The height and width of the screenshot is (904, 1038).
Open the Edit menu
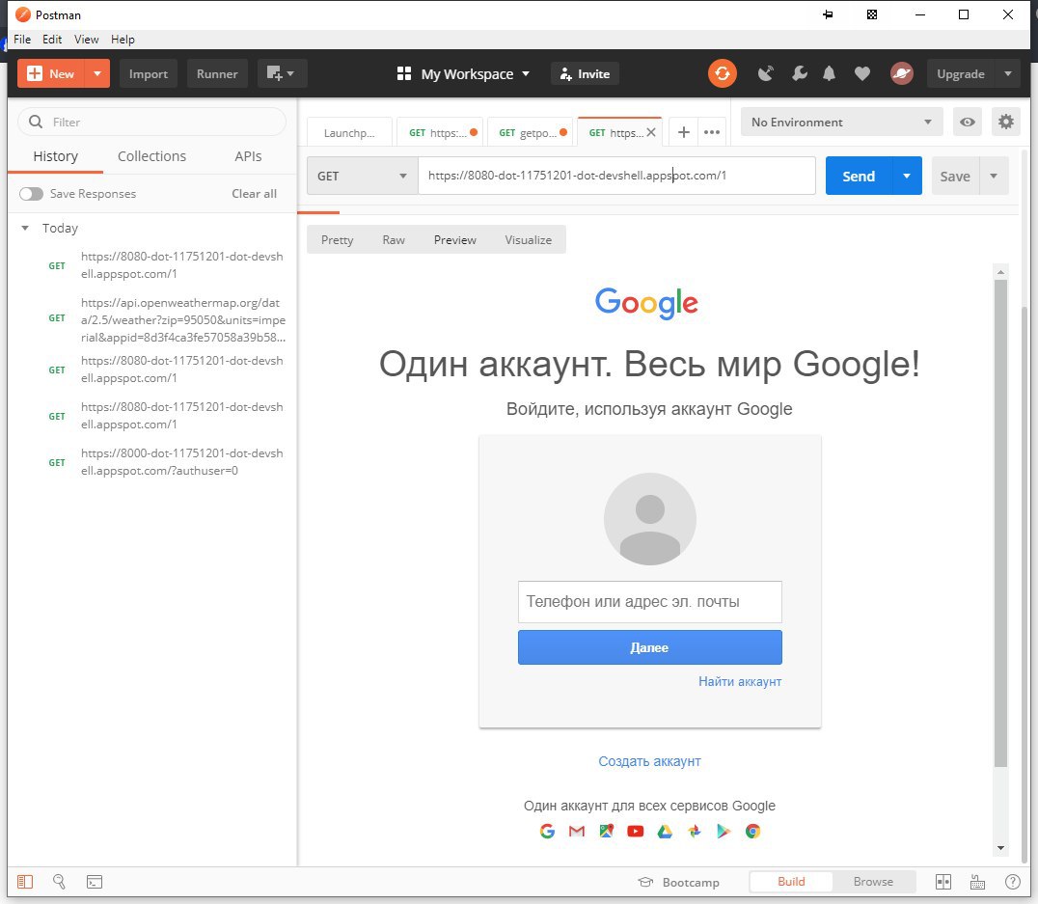52,40
